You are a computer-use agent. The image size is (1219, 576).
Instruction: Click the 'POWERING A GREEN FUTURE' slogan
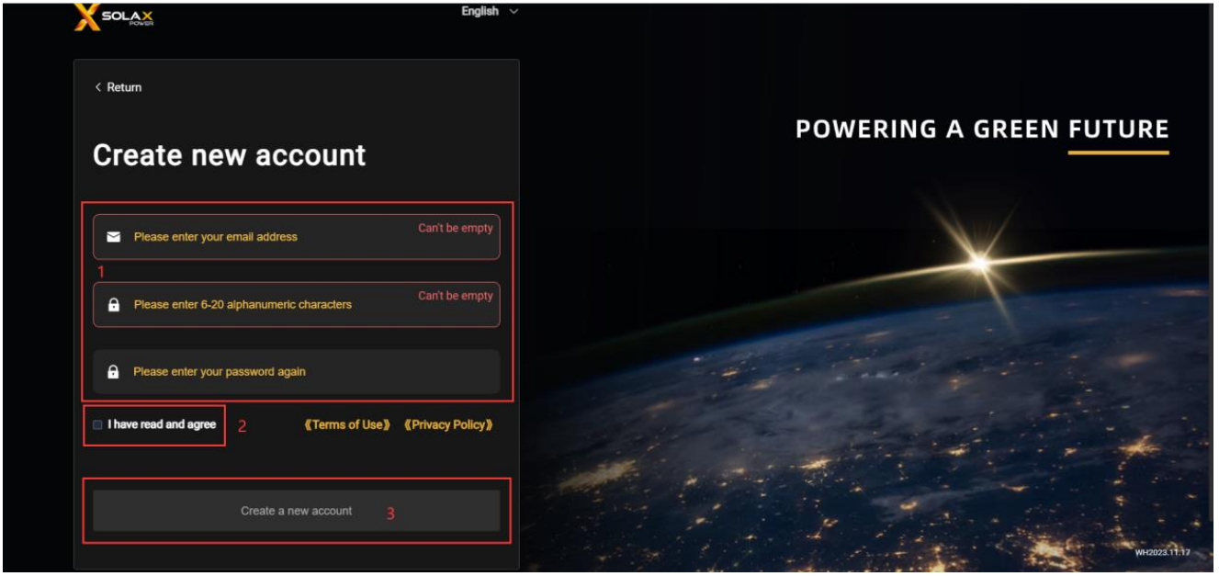tap(981, 130)
